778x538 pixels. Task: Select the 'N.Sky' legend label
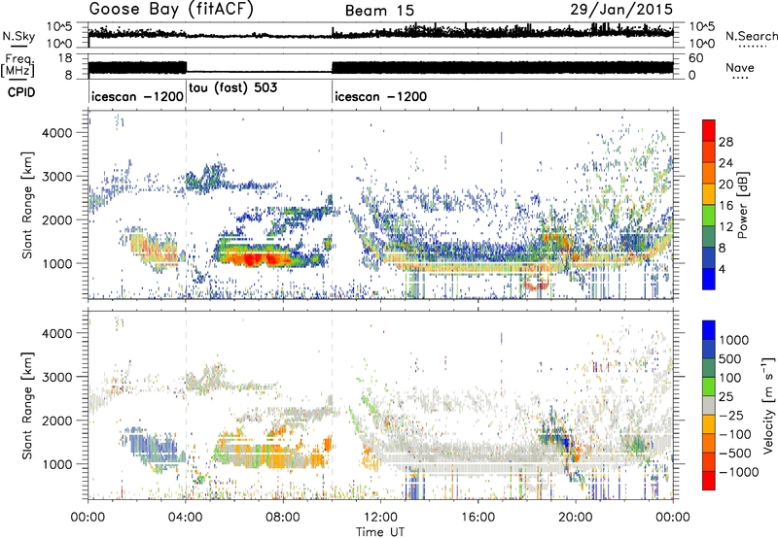(x=18, y=36)
